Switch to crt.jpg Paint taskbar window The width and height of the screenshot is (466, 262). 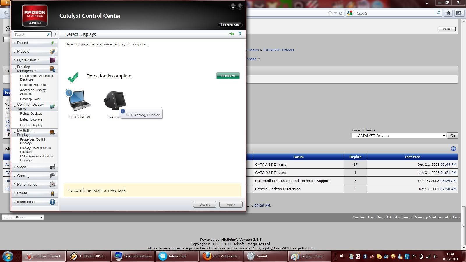[x=309, y=256]
